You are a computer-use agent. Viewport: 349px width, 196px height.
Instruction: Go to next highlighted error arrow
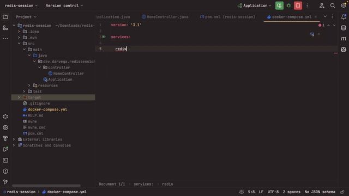334,26
